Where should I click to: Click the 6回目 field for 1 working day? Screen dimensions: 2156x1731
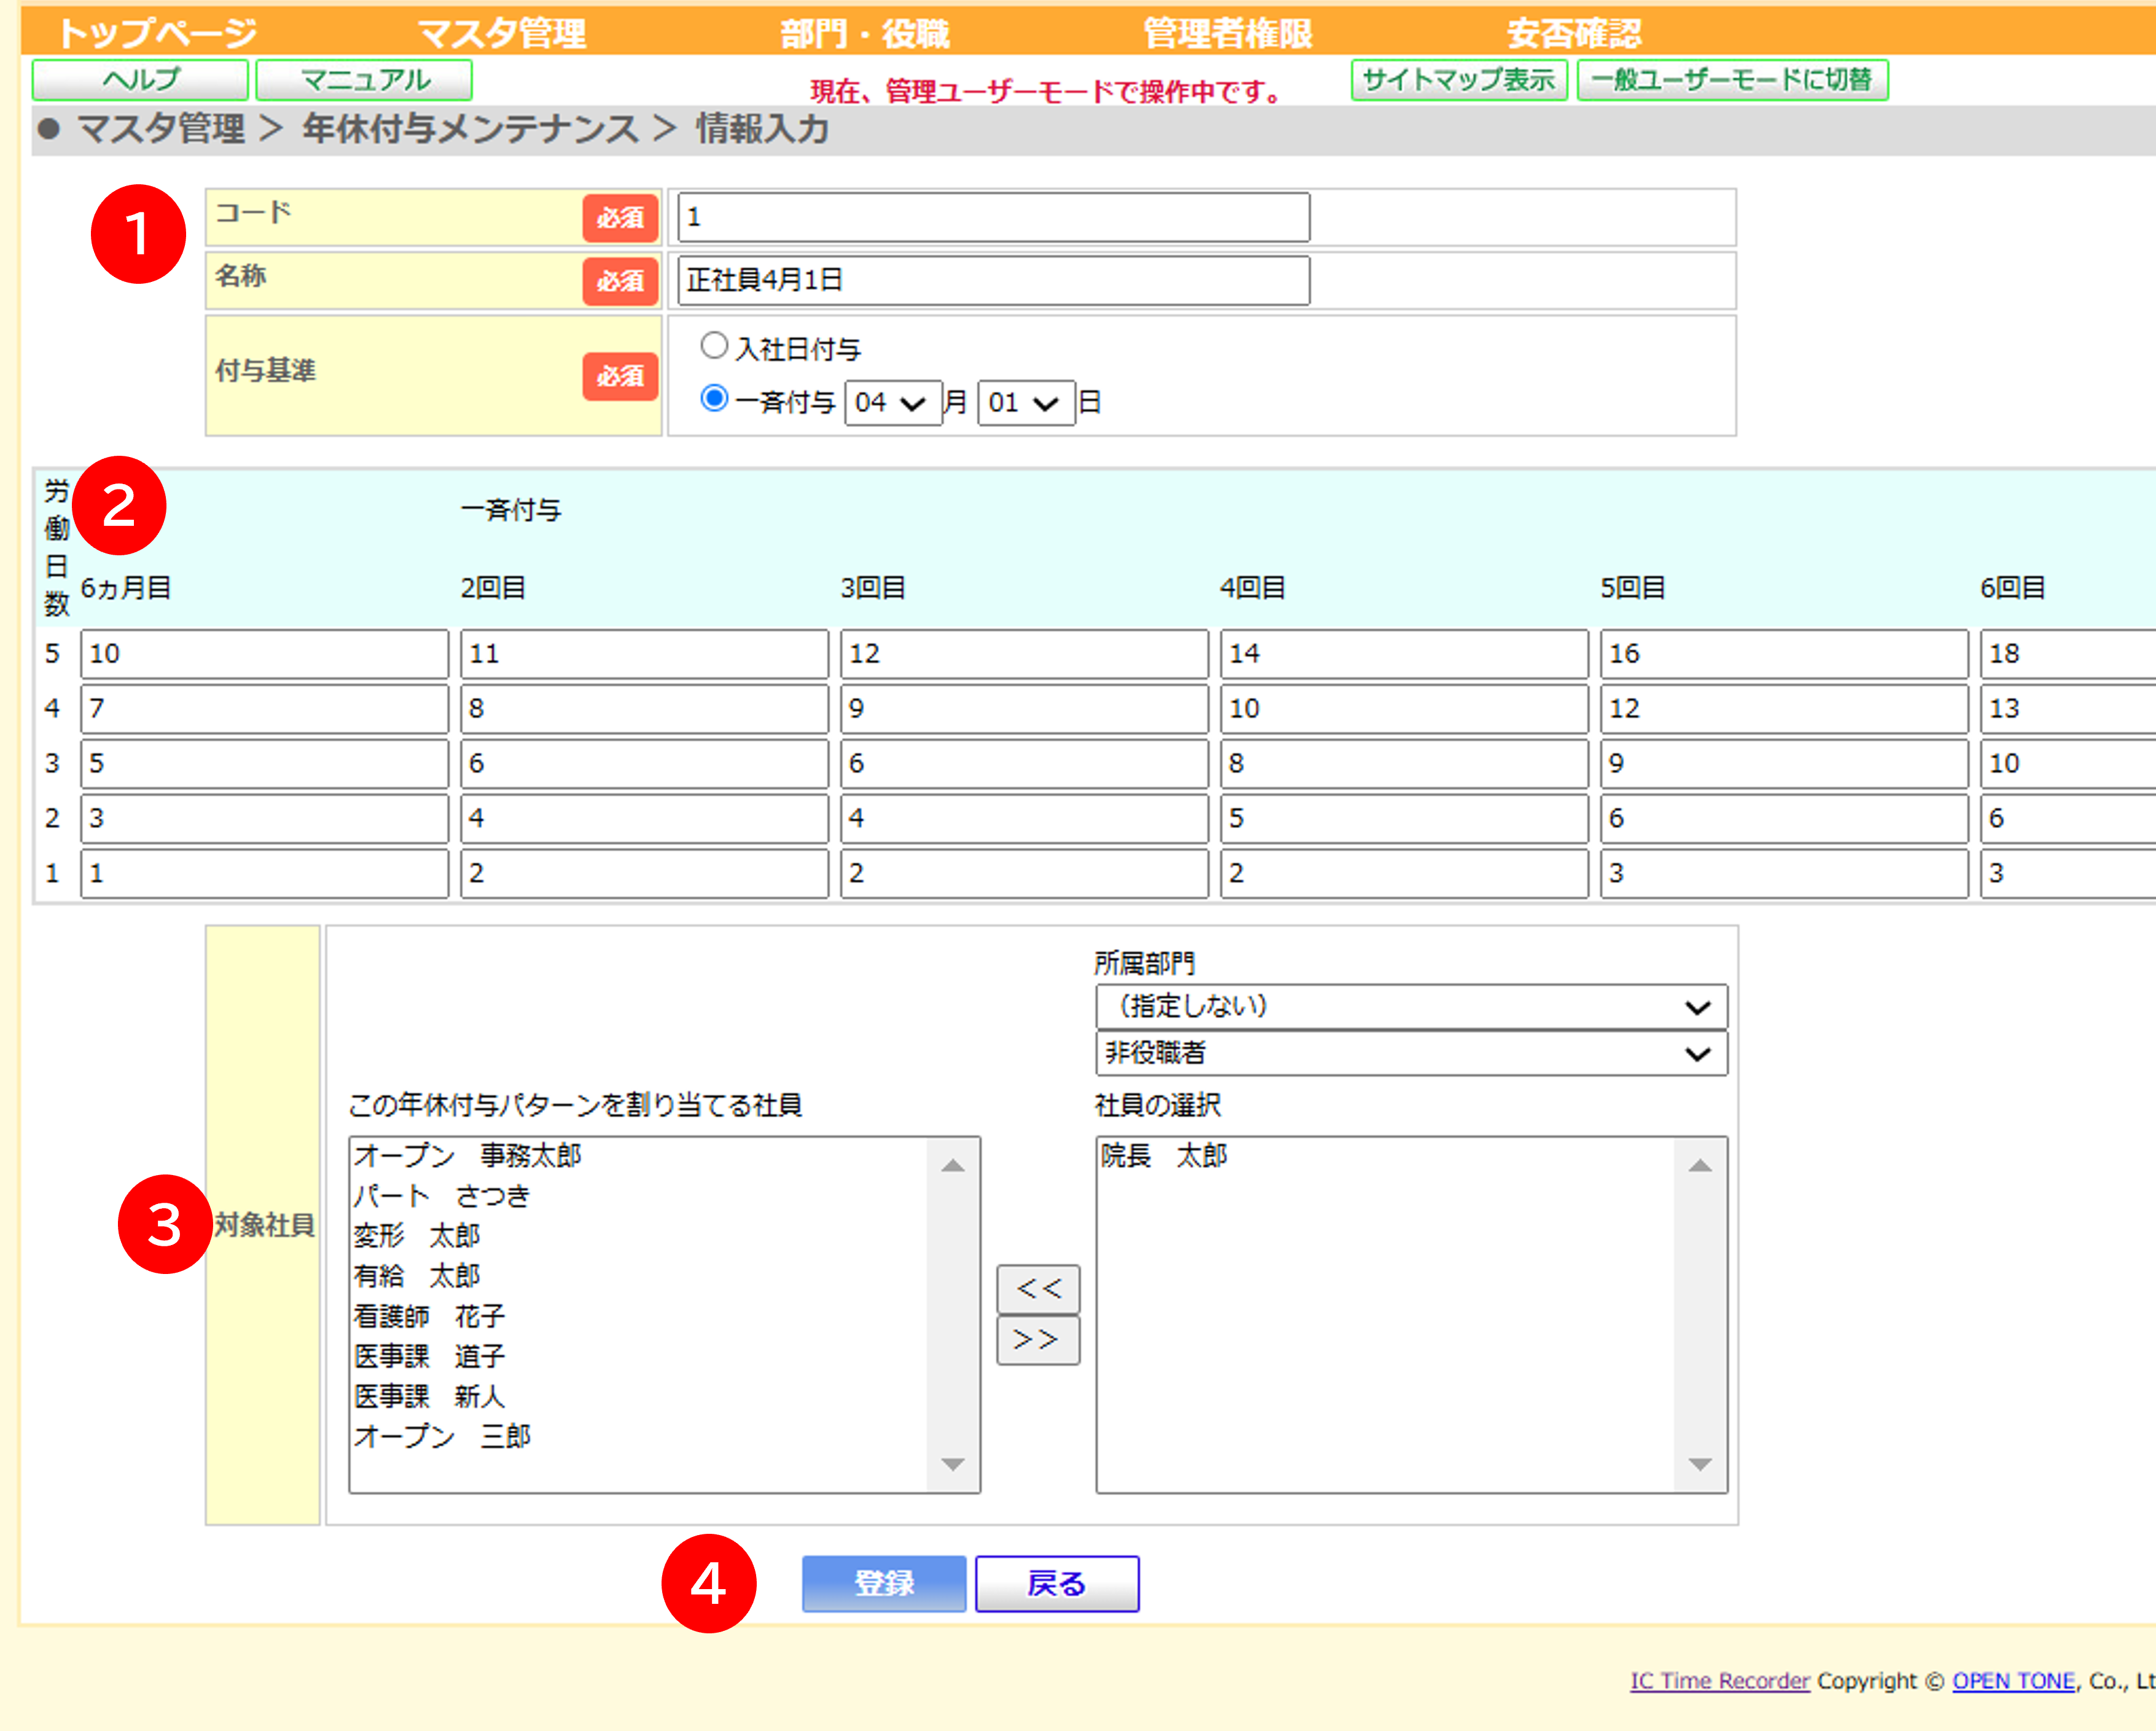(x=2068, y=873)
